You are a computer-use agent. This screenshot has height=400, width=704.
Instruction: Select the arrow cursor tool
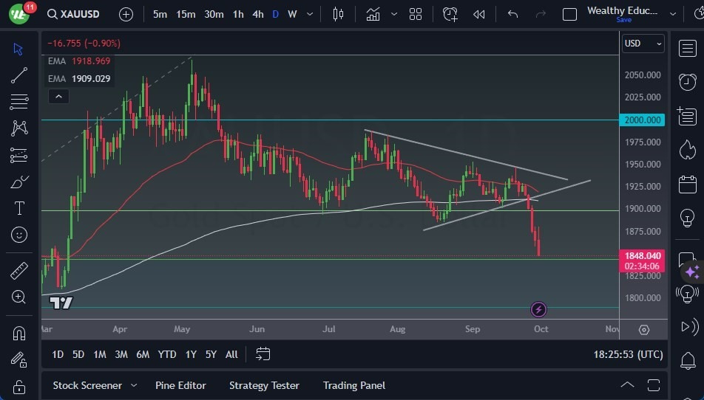18,49
